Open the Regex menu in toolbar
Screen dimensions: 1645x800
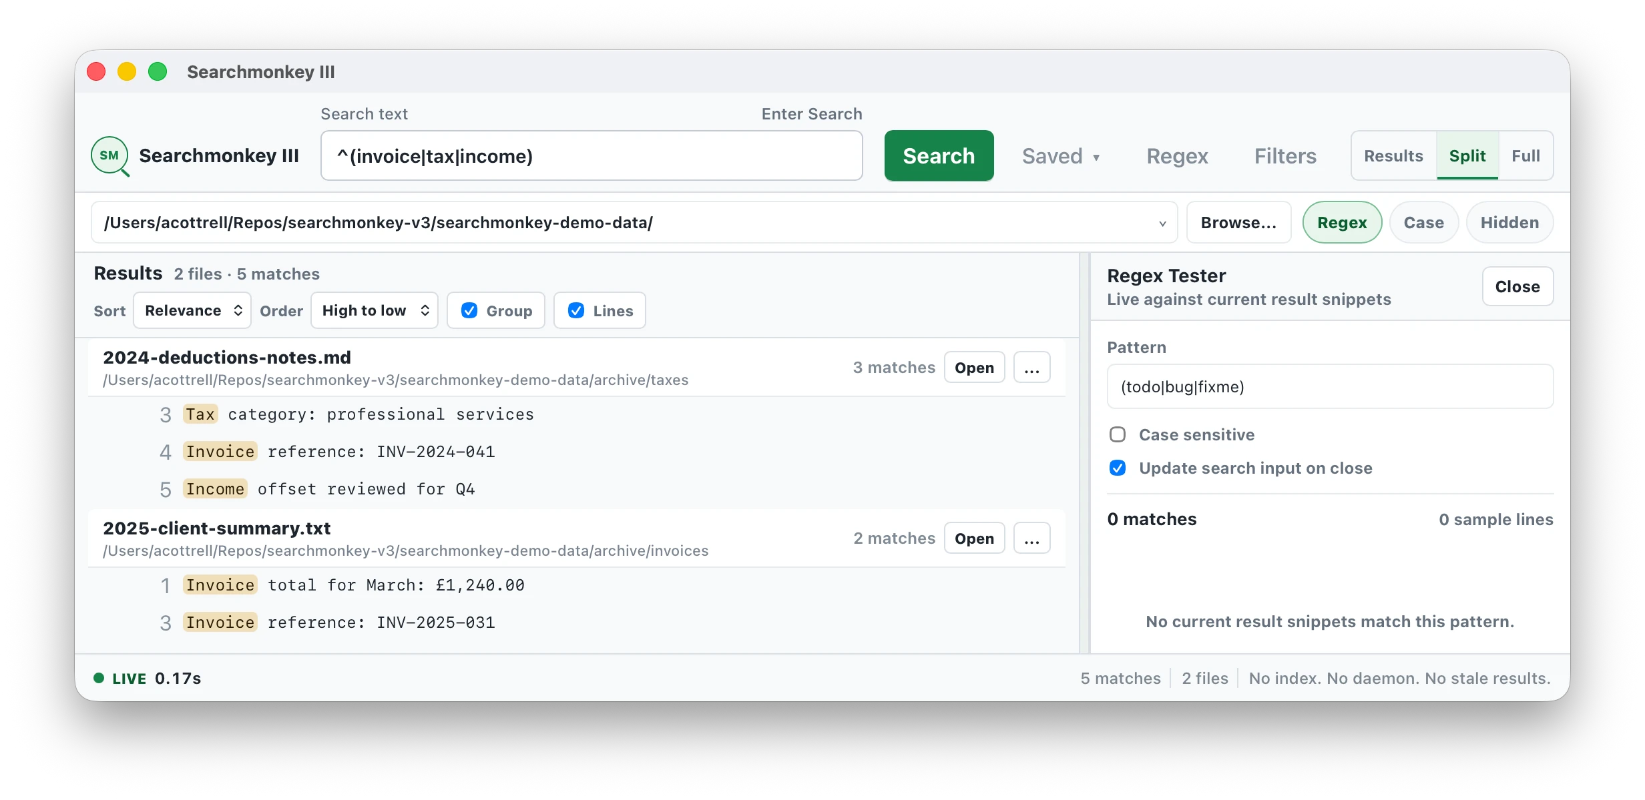(x=1177, y=156)
